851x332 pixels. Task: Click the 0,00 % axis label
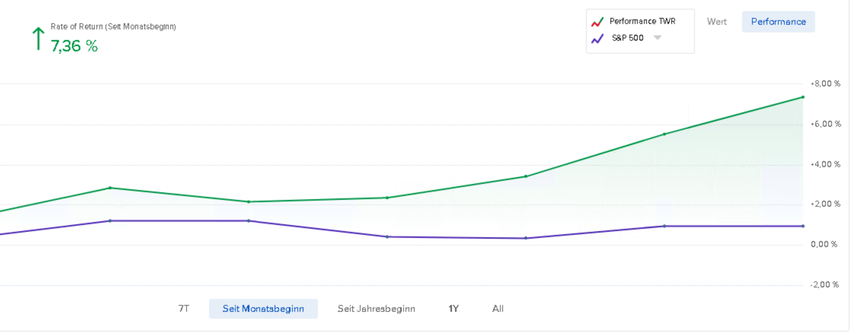point(824,244)
